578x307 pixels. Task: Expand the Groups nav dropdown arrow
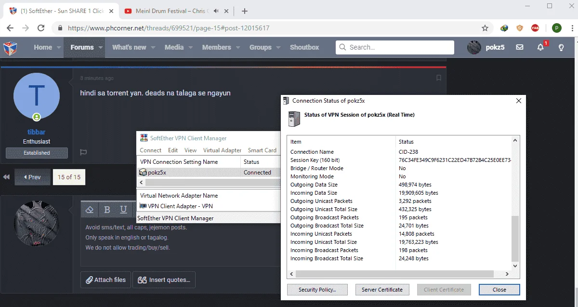click(278, 48)
